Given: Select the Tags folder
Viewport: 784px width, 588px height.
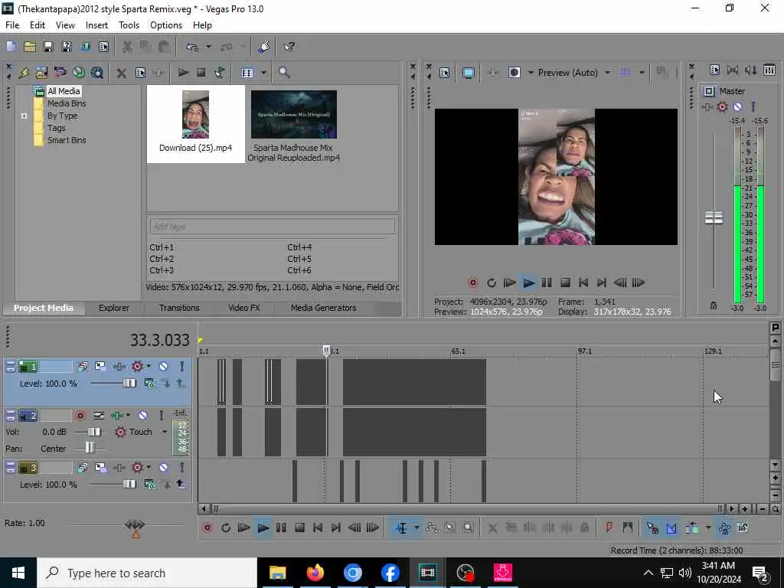Looking at the screenshot, I should click(x=57, y=128).
